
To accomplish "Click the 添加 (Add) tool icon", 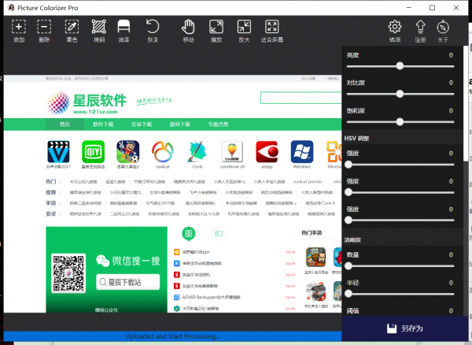I will tap(19, 27).
